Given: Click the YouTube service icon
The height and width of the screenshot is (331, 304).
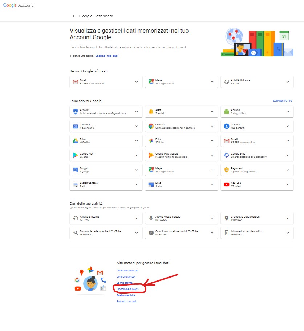Looking at the screenshot, I should [x=227, y=184].
